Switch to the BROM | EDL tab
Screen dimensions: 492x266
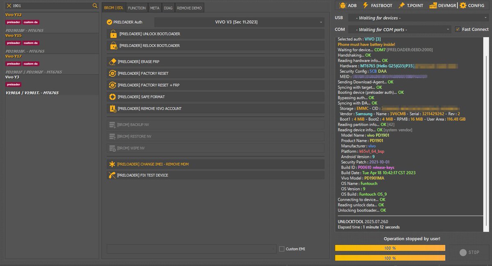point(114,8)
